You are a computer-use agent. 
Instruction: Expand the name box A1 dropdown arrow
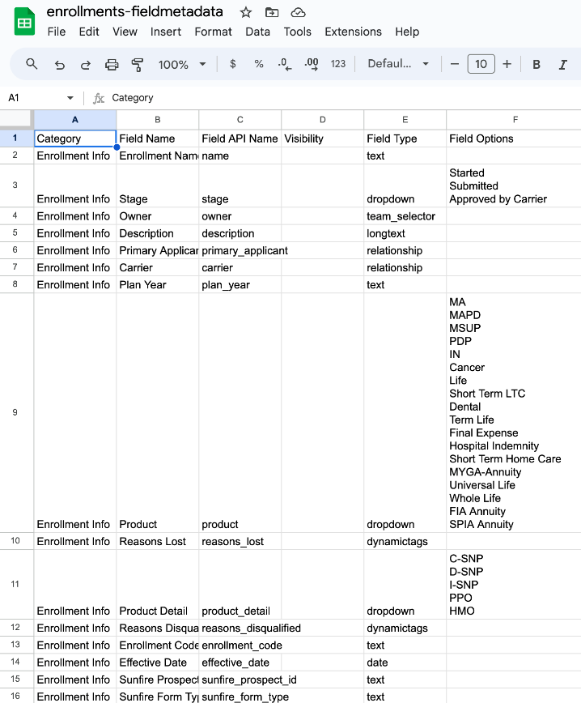point(70,98)
